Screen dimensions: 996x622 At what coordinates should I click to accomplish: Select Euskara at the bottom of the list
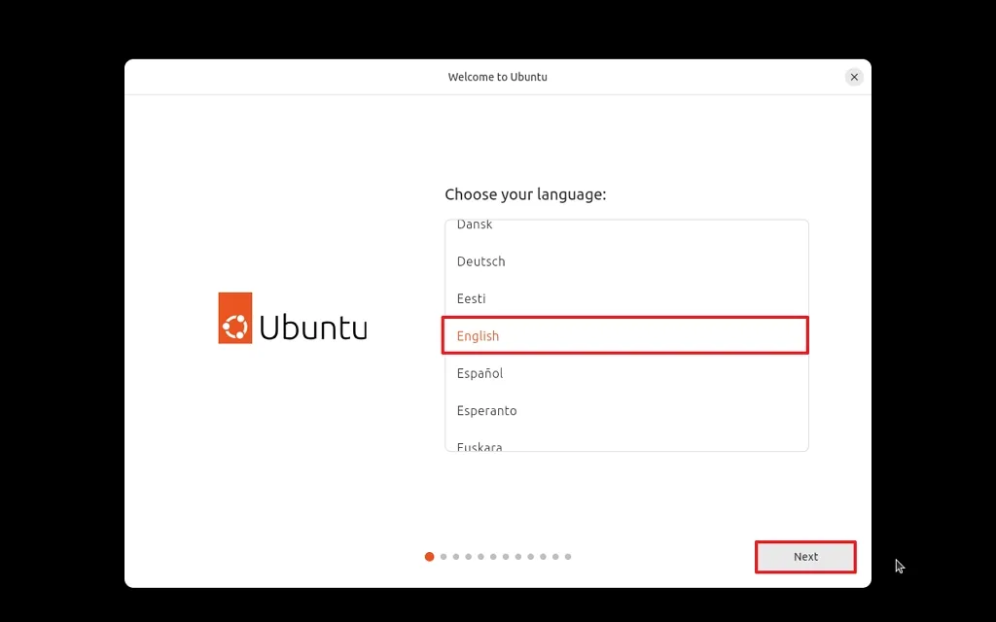(x=480, y=444)
